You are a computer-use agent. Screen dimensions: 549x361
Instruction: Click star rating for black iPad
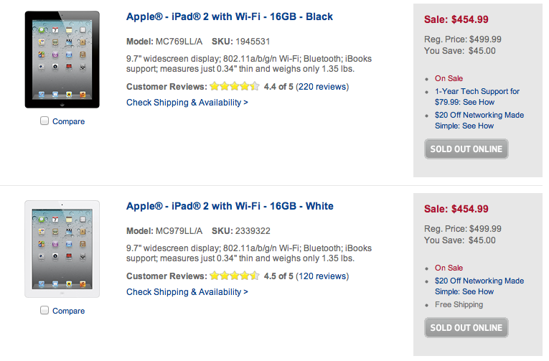[x=234, y=87]
